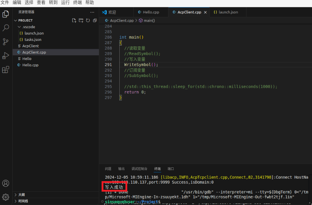Viewport: 312px width, 205px height.
Task: Open the Source Control view icon
Action: (5, 42)
